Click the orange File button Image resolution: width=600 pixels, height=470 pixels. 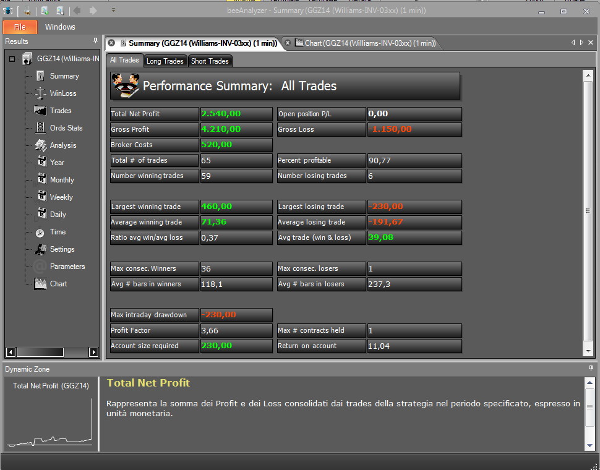20,27
